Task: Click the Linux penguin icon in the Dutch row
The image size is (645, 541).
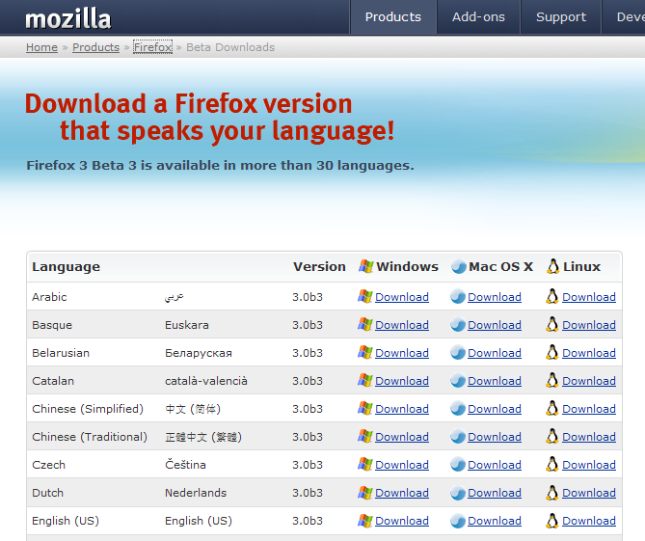Action: coord(552,492)
